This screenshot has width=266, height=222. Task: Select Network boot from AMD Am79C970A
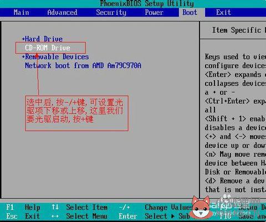click(x=83, y=65)
